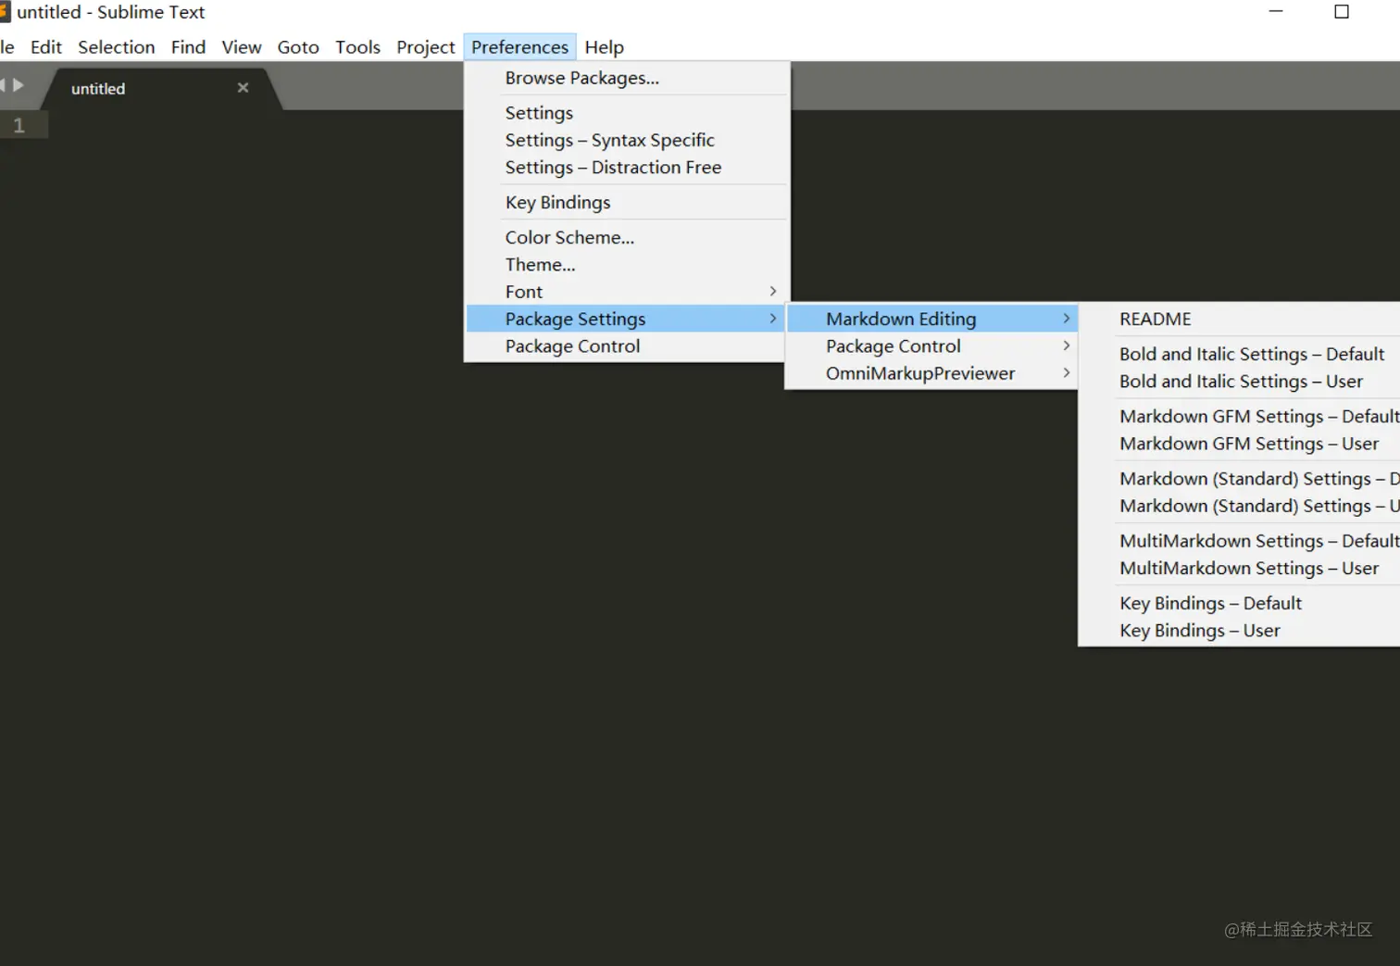Click line number 1 in the gutter
The width and height of the screenshot is (1400, 966).
coord(19,125)
